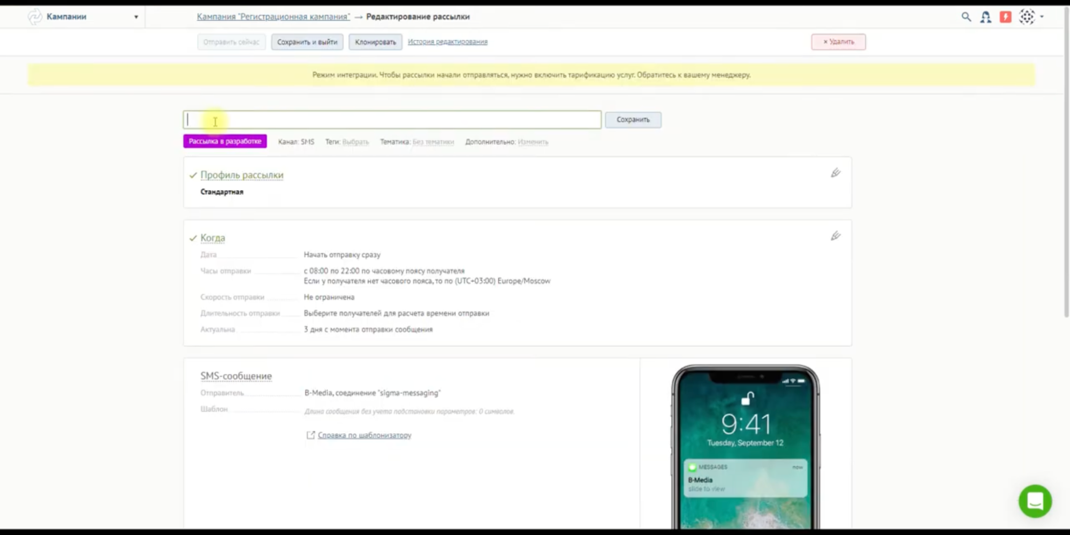This screenshot has height=535, width=1070.
Task: Change topic via Без тематики link
Action: [433, 142]
